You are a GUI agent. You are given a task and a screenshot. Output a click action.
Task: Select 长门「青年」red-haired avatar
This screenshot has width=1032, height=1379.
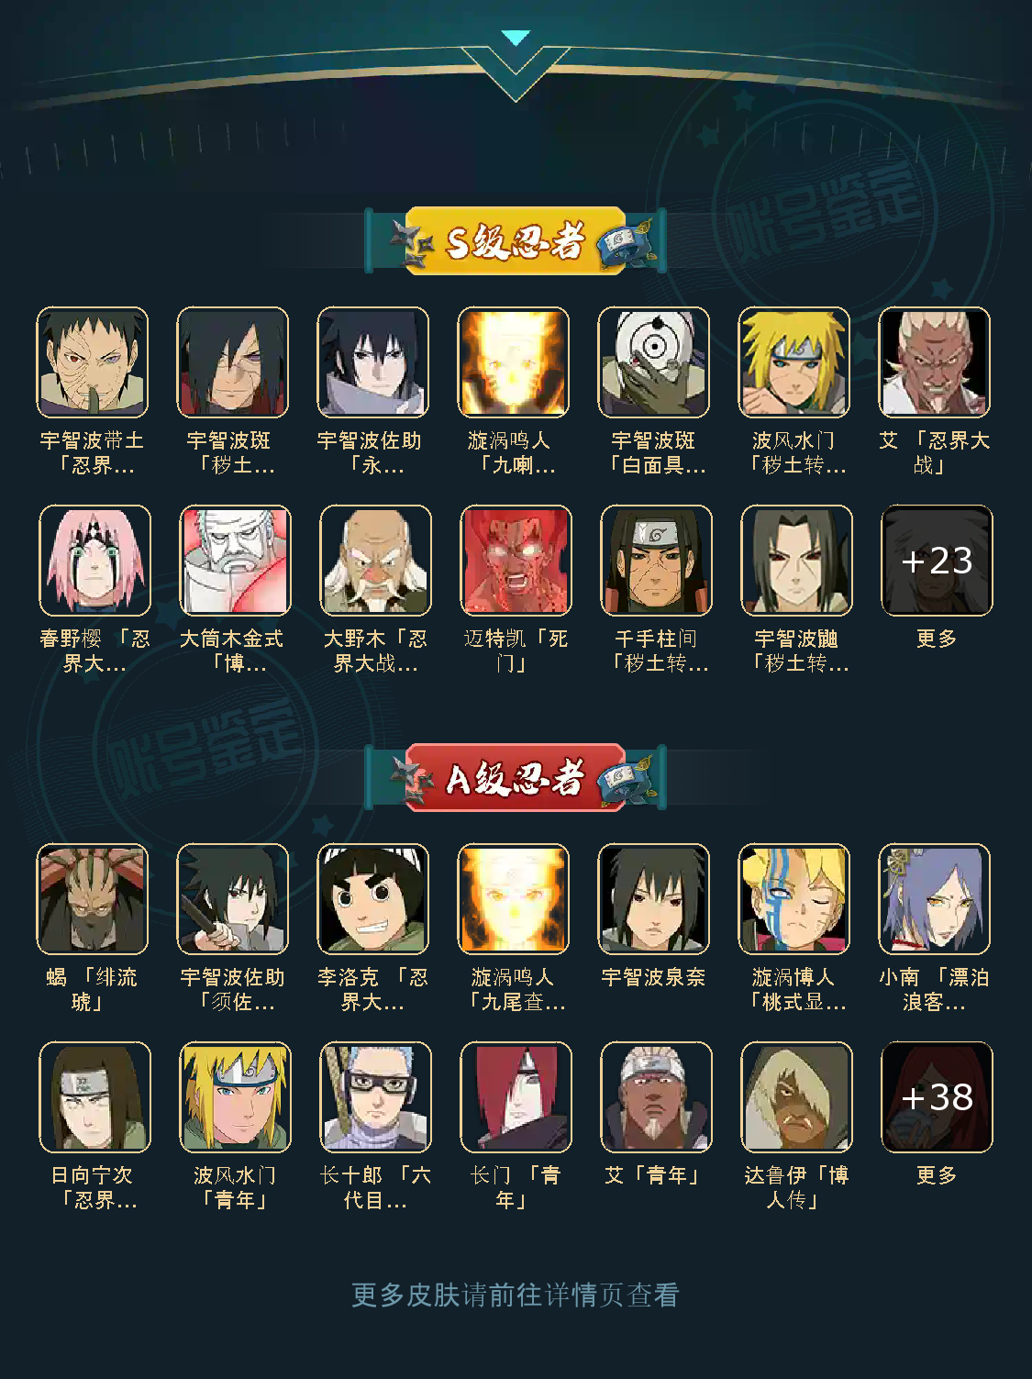coord(516,1097)
